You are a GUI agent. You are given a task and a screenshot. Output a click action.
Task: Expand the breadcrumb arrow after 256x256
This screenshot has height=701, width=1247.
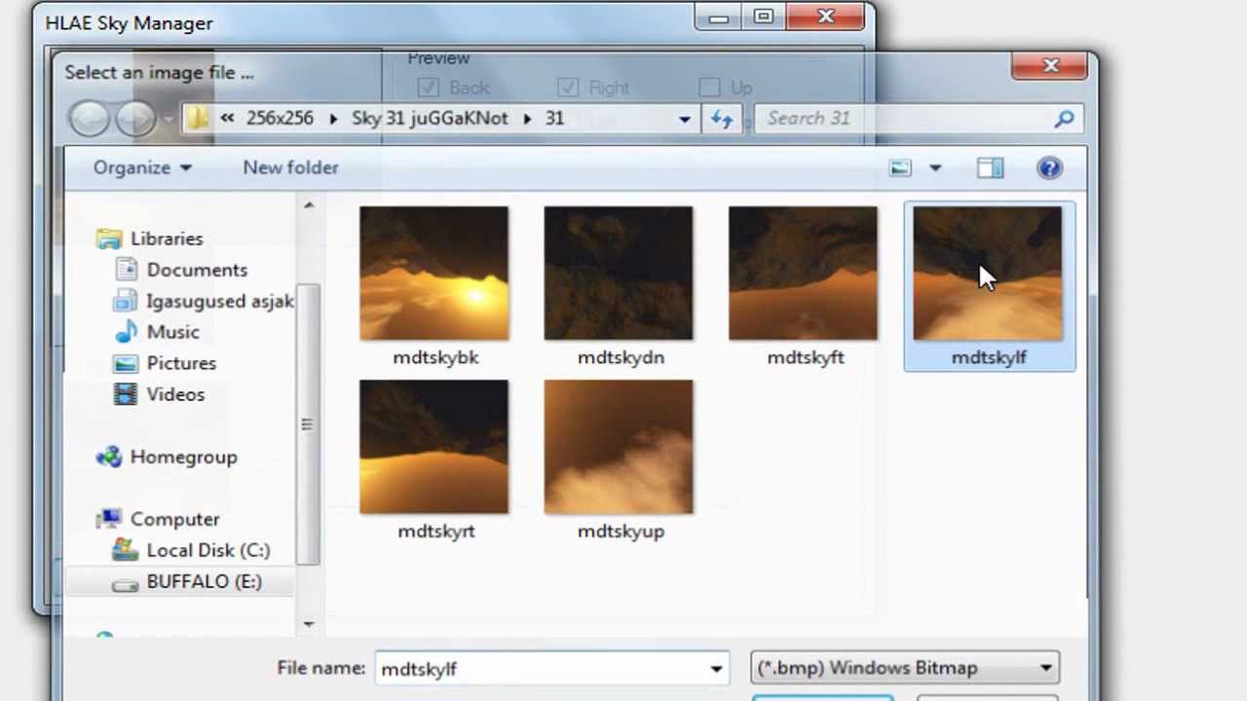pyautogui.click(x=332, y=119)
